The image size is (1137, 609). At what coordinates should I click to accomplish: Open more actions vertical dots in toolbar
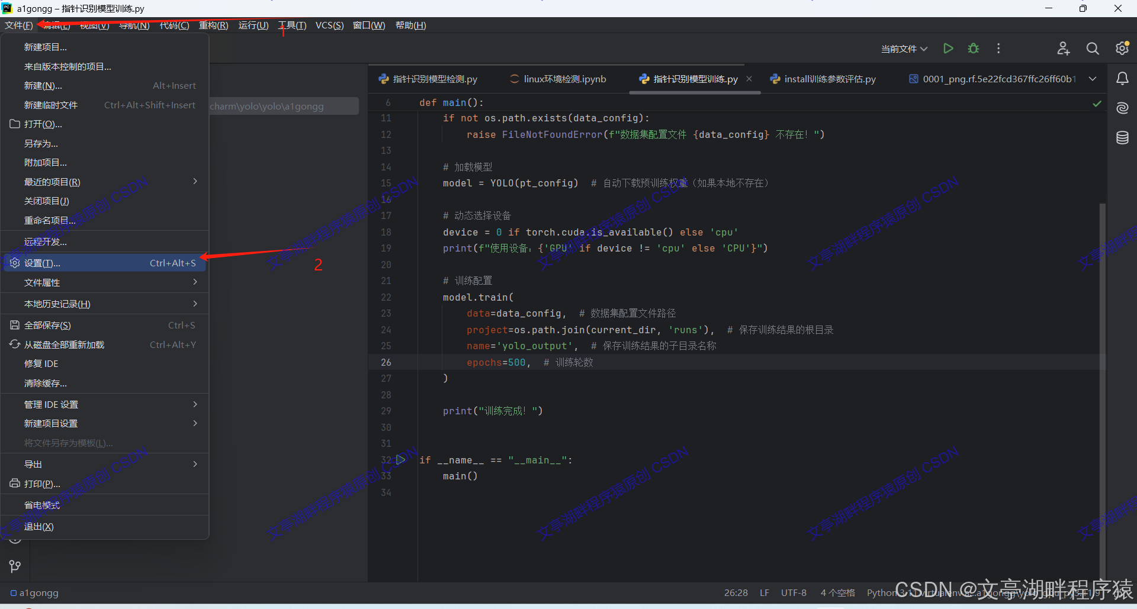[998, 49]
